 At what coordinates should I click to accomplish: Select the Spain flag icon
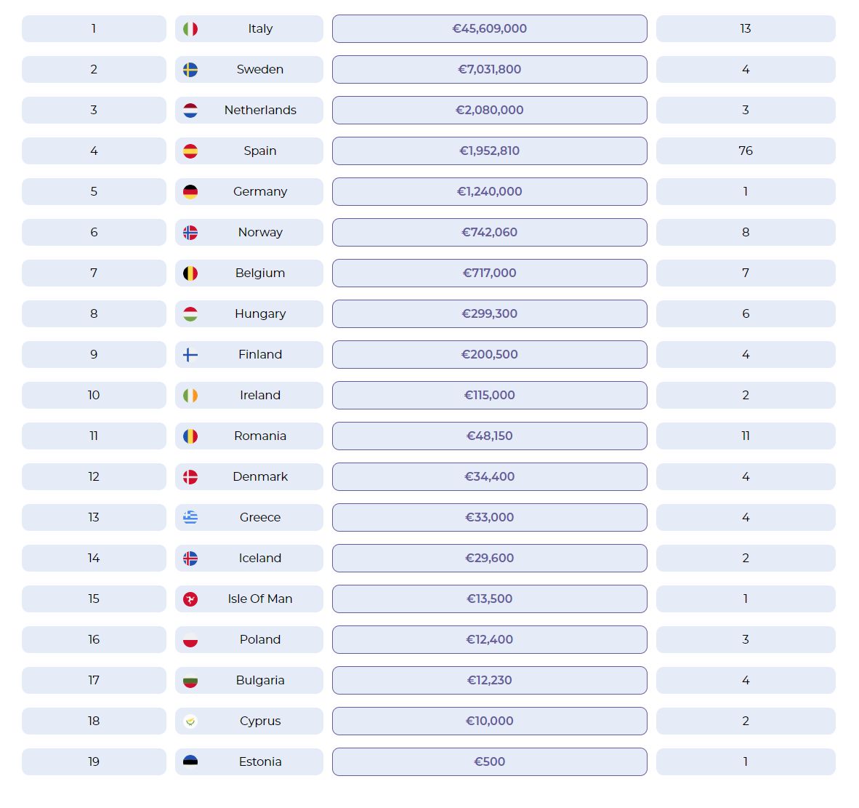pos(190,151)
